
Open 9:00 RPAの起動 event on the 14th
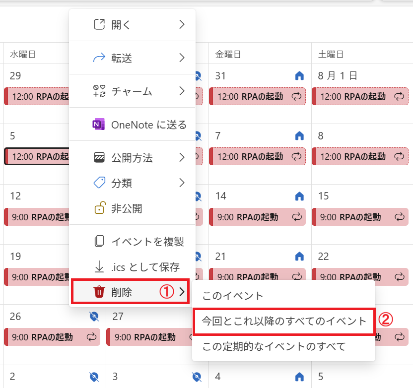click(x=257, y=217)
